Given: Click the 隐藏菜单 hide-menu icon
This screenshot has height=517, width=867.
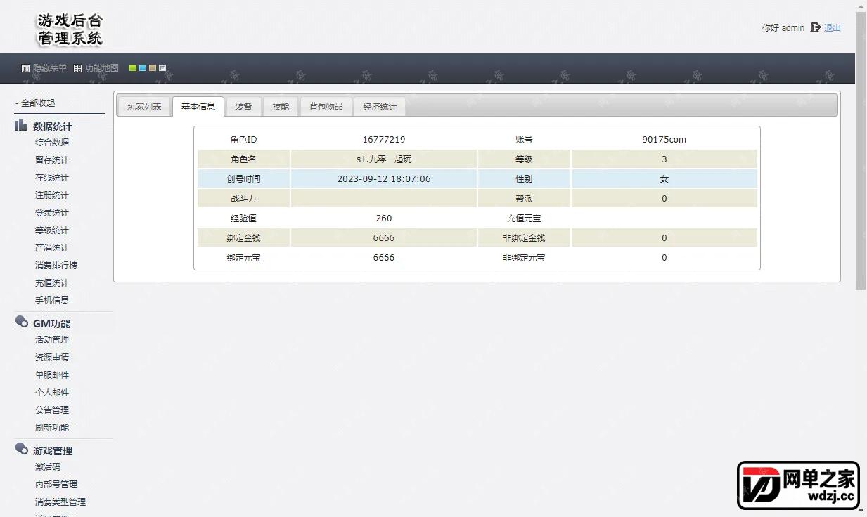Looking at the screenshot, I should 25,69.
